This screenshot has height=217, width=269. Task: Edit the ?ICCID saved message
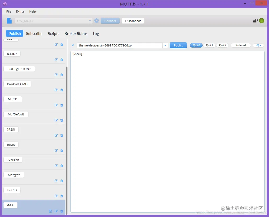56,196
